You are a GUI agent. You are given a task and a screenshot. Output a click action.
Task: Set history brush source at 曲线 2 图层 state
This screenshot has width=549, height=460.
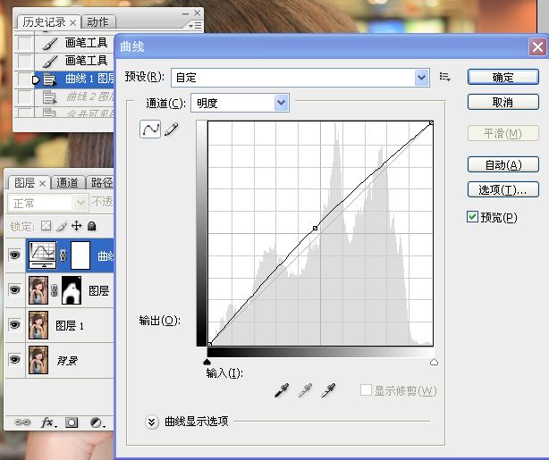click(24, 96)
